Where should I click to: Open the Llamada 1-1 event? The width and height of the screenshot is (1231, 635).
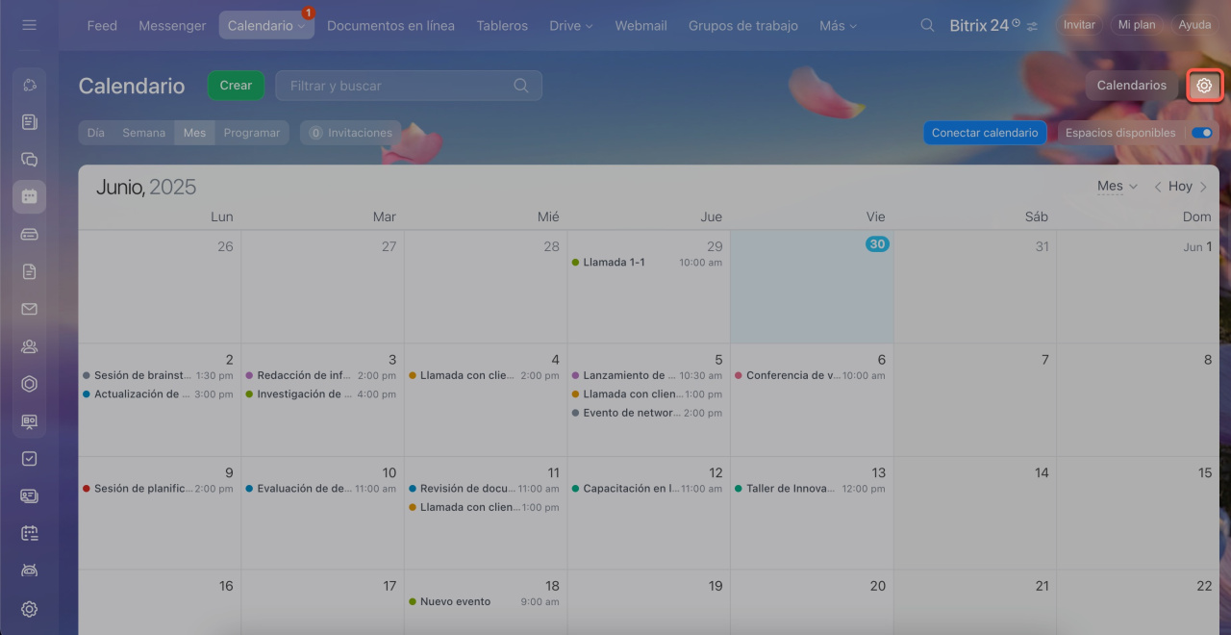coord(647,263)
